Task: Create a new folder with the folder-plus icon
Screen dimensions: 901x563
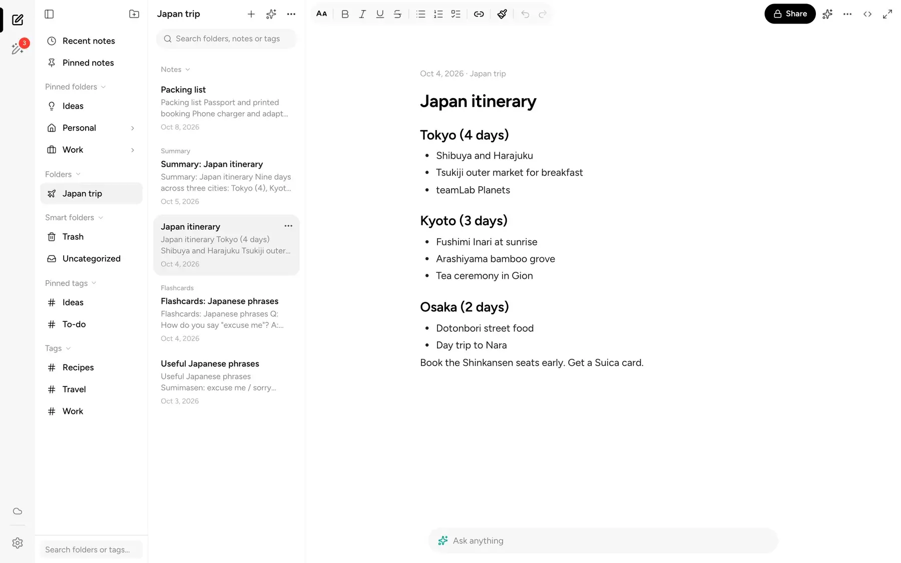Action: (x=134, y=14)
